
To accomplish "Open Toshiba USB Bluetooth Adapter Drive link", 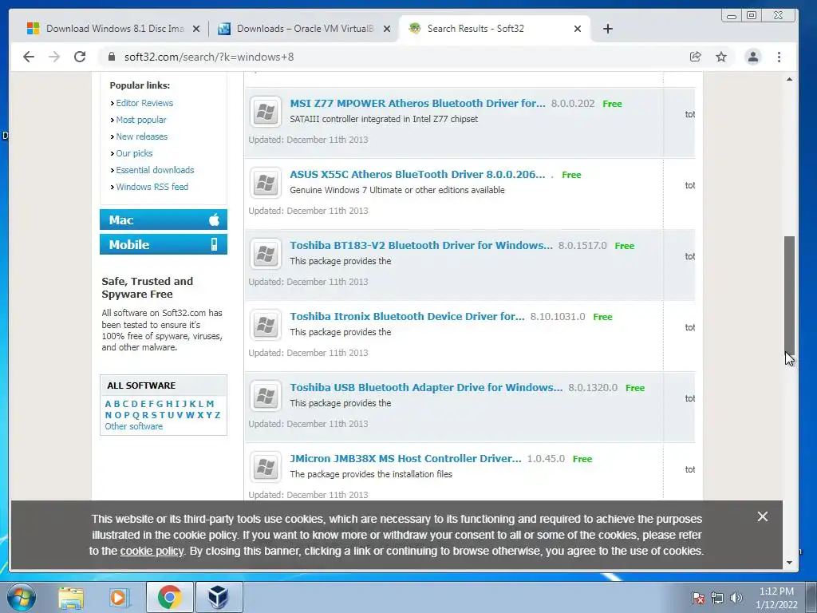I will (426, 387).
